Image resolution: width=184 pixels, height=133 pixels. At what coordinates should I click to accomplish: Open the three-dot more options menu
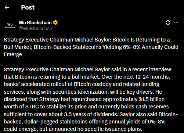[176, 22]
